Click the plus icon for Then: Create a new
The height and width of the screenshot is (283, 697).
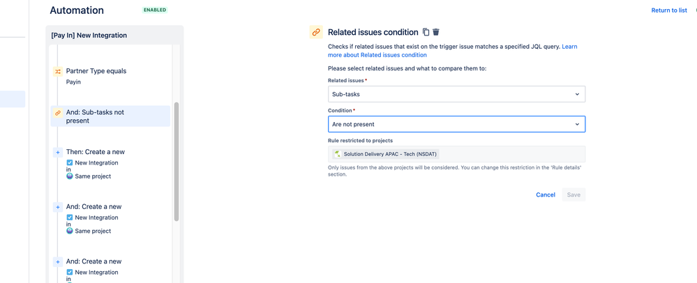click(58, 152)
